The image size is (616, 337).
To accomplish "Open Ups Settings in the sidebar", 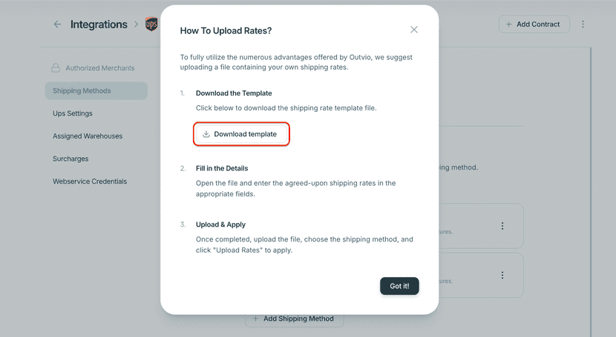I will pyautogui.click(x=73, y=113).
